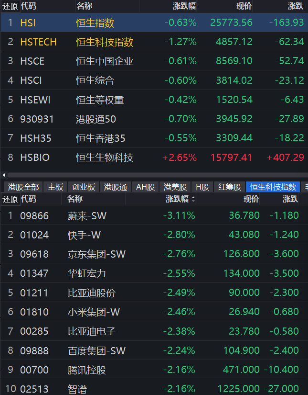Select the 恒生科技指数 tab
Image resolution: width=308 pixels, height=395 pixels.
click(273, 187)
